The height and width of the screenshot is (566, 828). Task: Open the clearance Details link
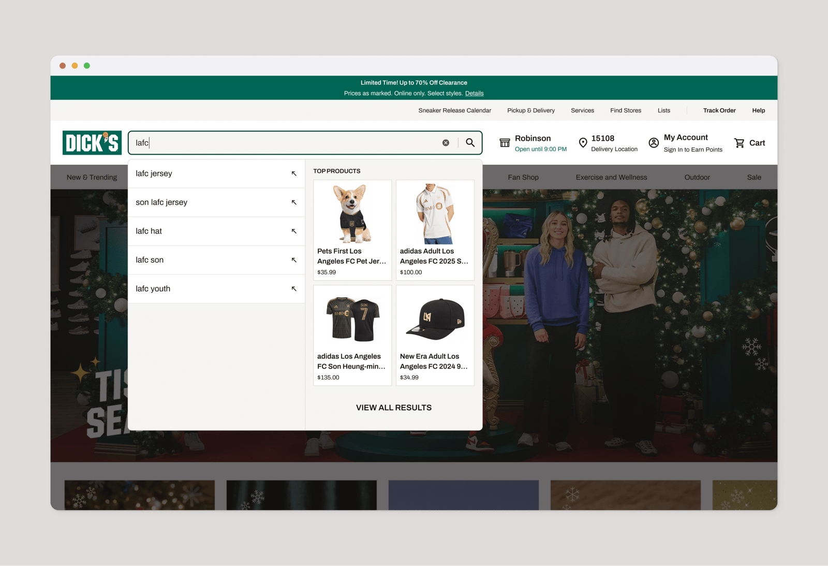pos(474,94)
